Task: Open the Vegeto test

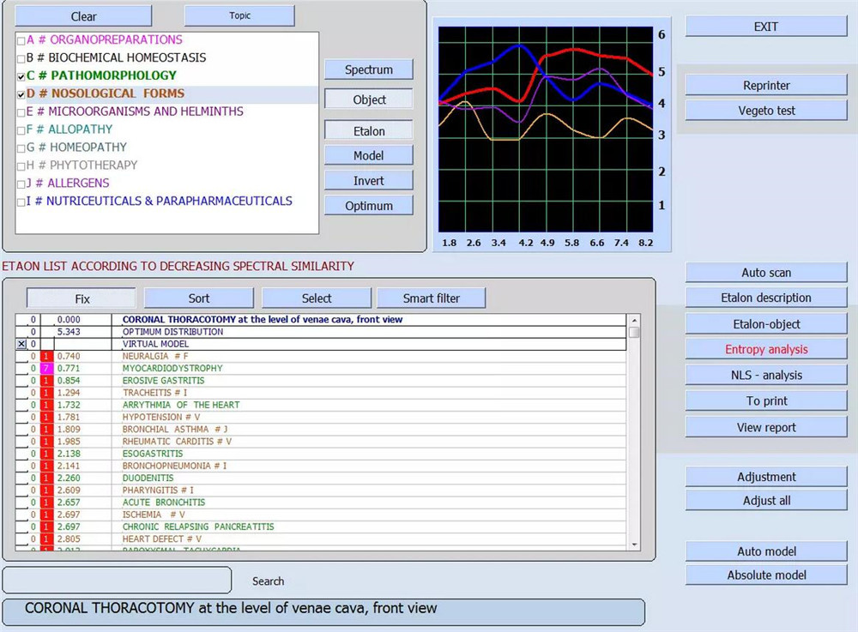Action: click(x=766, y=111)
